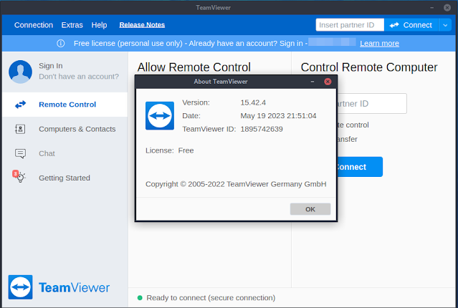Select the Remote Control tab
Image resolution: width=458 pixels, height=308 pixels.
[x=65, y=105]
